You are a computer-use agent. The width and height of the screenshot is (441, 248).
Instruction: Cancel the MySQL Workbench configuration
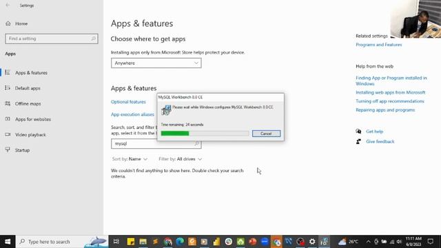point(266,134)
